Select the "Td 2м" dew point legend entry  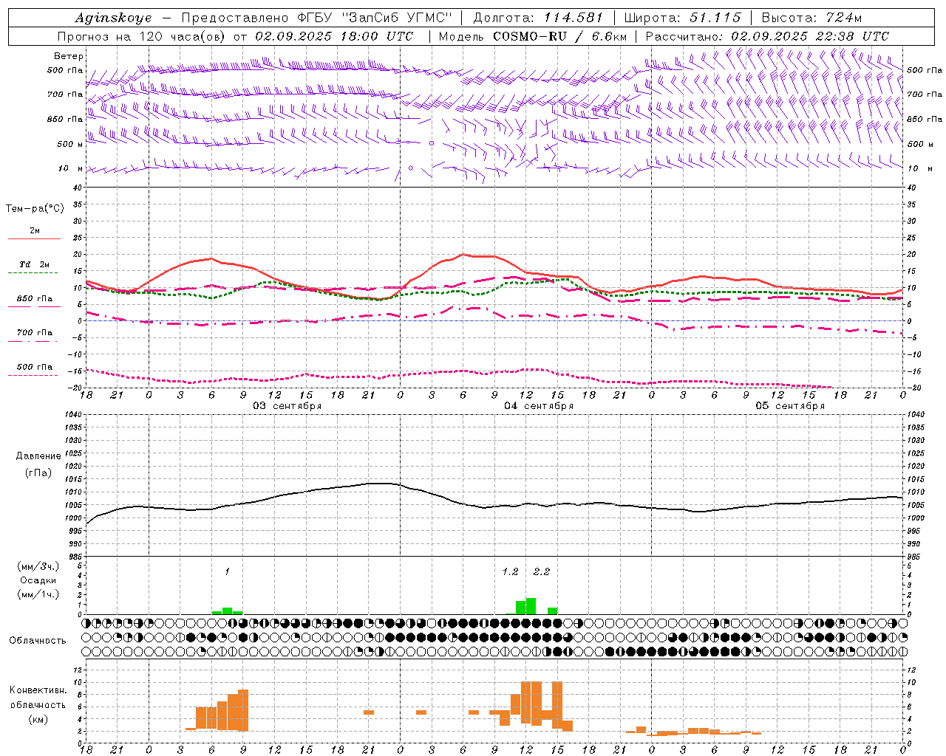pos(35,264)
